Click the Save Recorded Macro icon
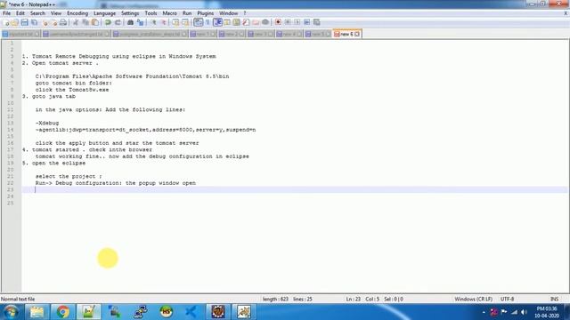Viewport: 570px width, 320px height. 317,22
